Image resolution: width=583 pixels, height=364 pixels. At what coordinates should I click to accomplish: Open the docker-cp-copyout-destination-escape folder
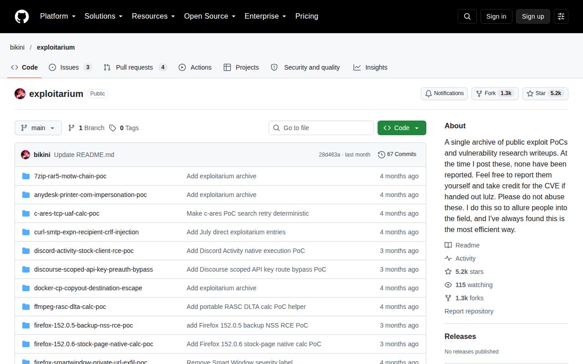coord(88,288)
